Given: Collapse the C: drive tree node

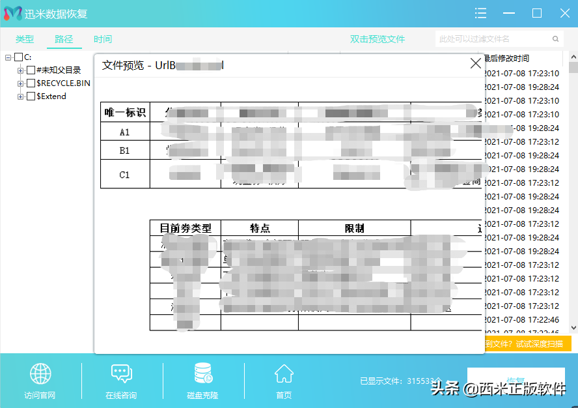Looking at the screenshot, I should pos(7,57).
